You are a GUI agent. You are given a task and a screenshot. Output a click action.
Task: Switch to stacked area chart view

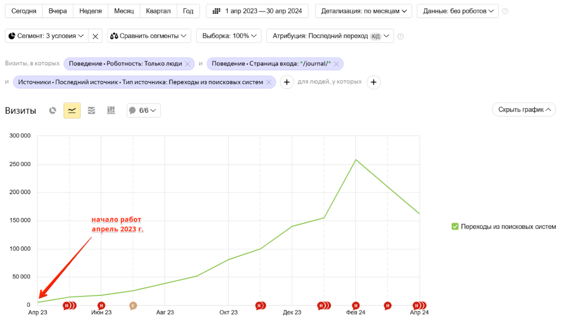[92, 110]
